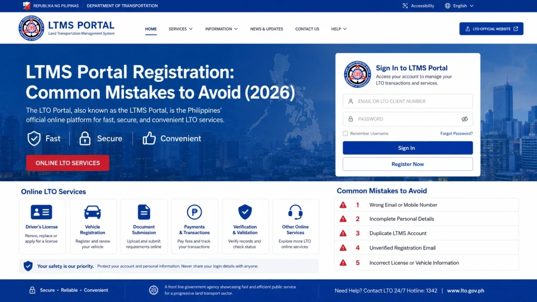
Task: Click the Driver's License ID card icon
Action: (x=41, y=212)
